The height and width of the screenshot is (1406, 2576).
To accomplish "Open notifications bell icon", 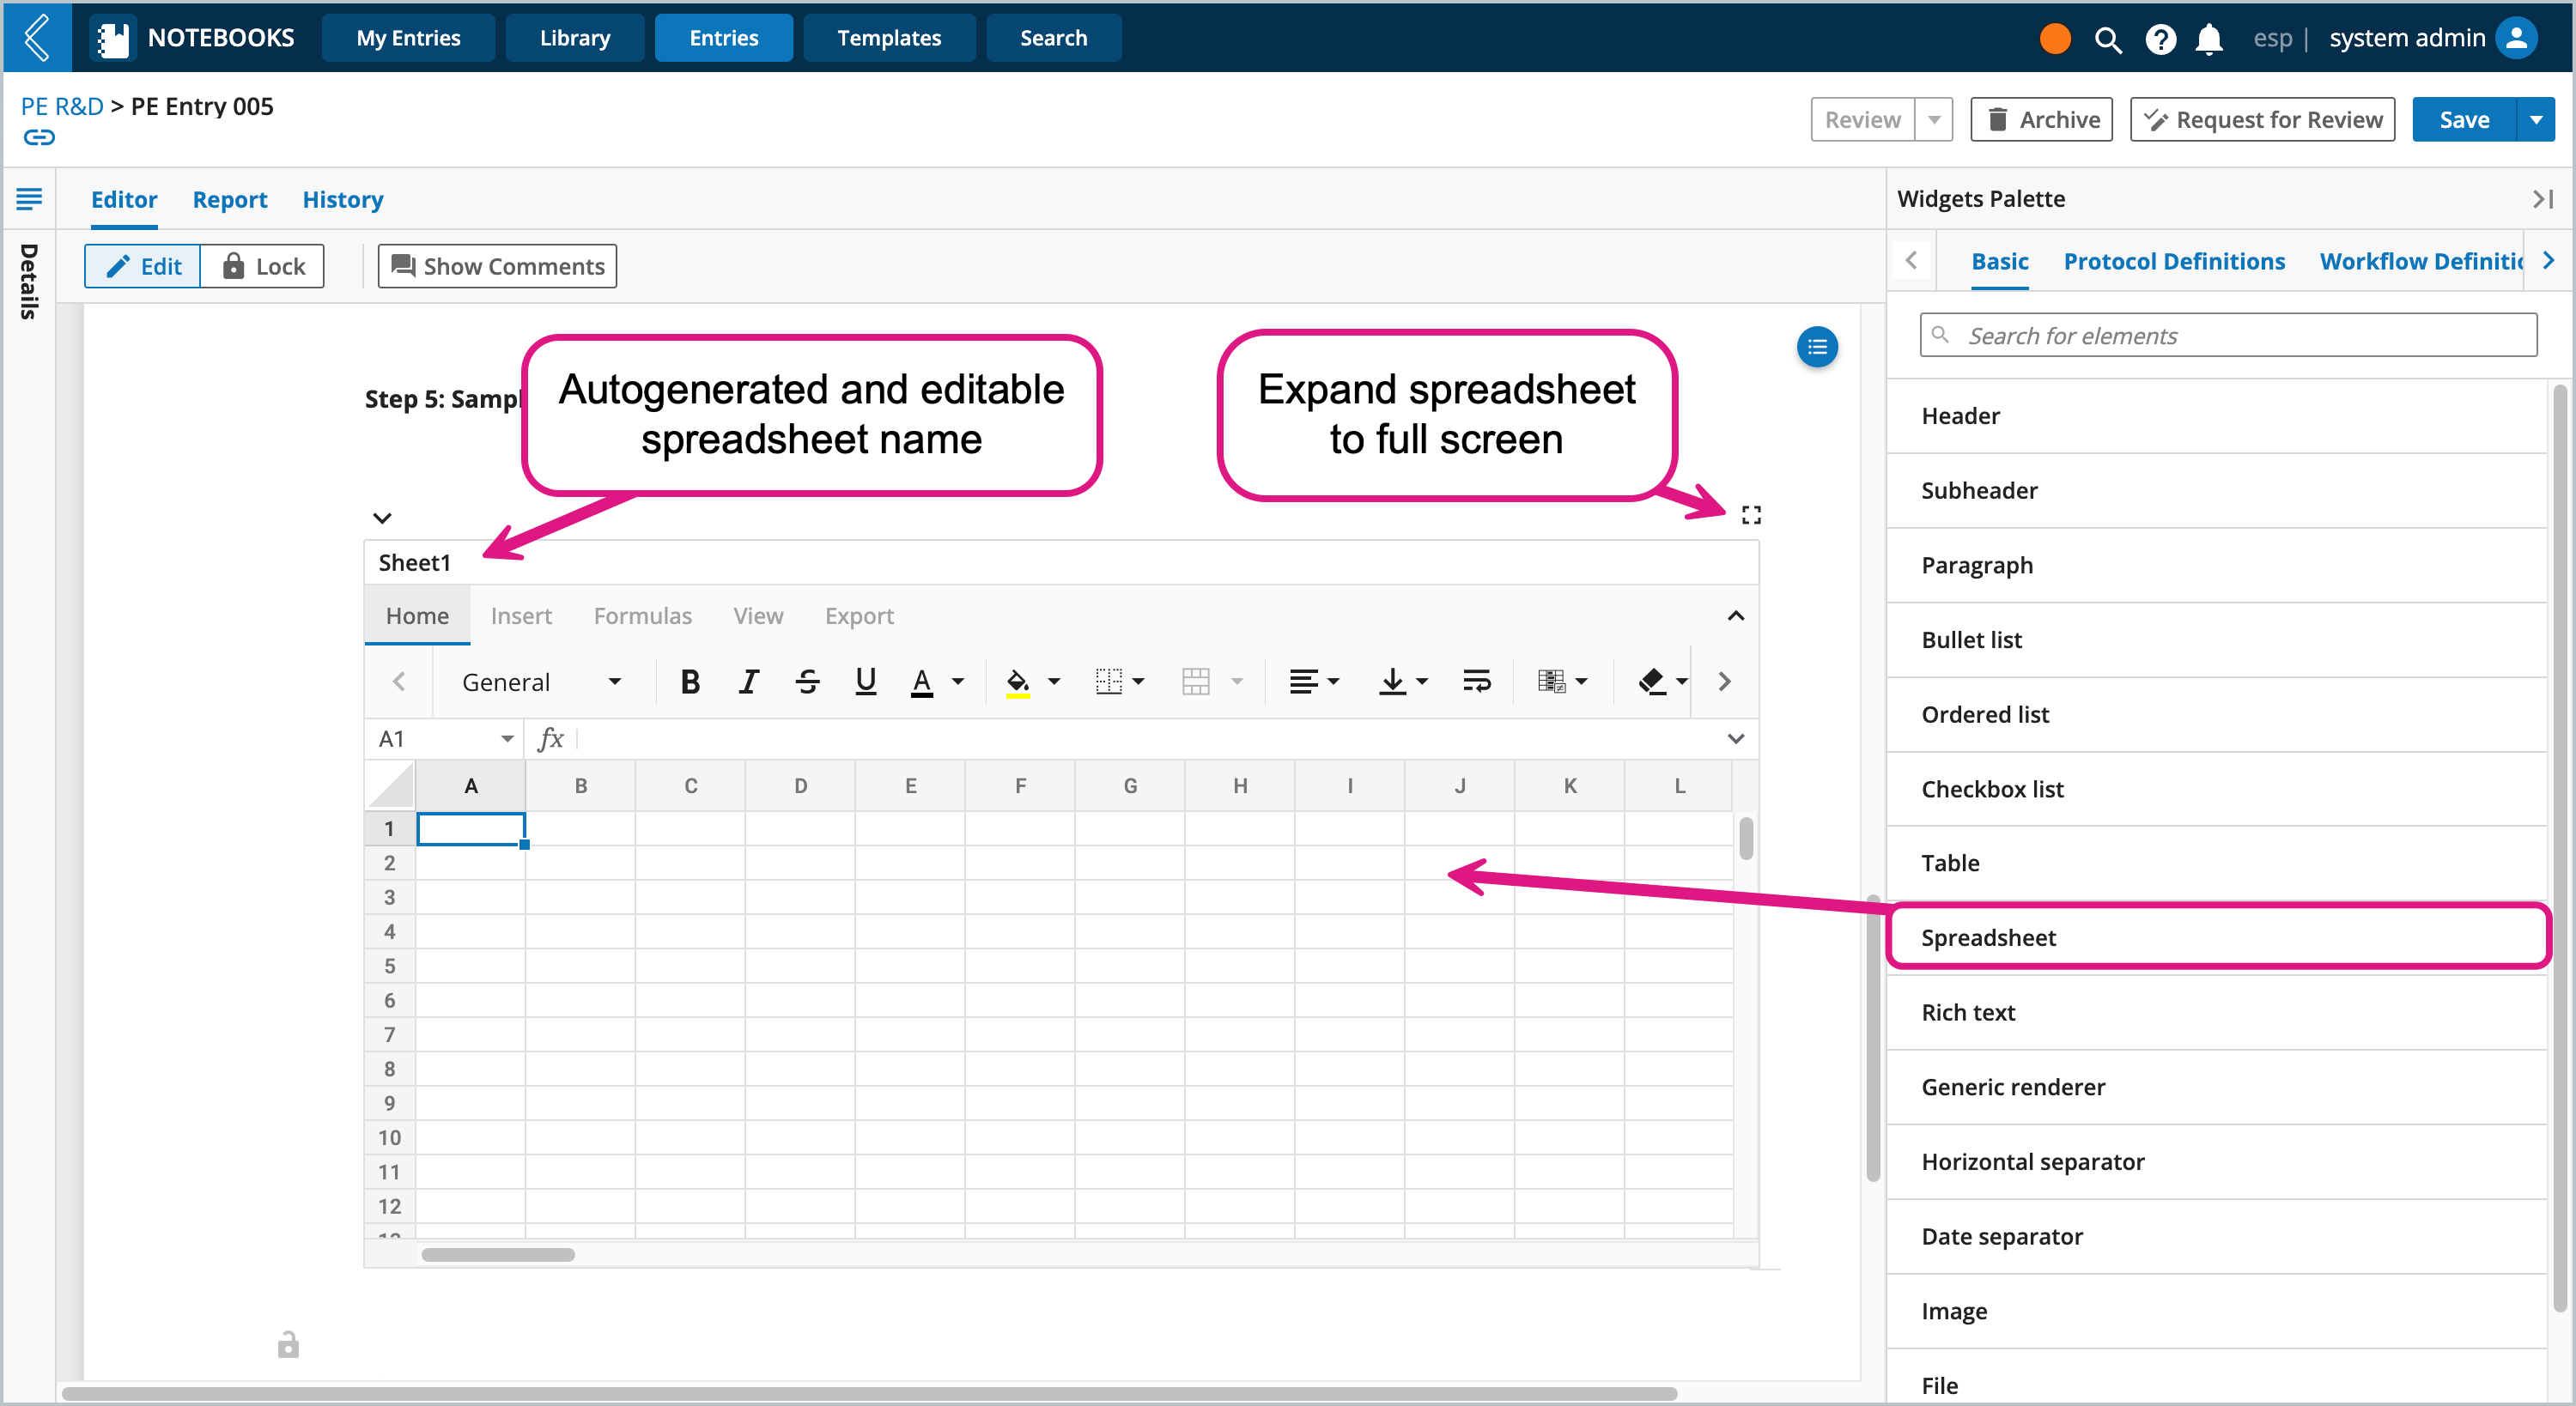I will tap(2209, 39).
